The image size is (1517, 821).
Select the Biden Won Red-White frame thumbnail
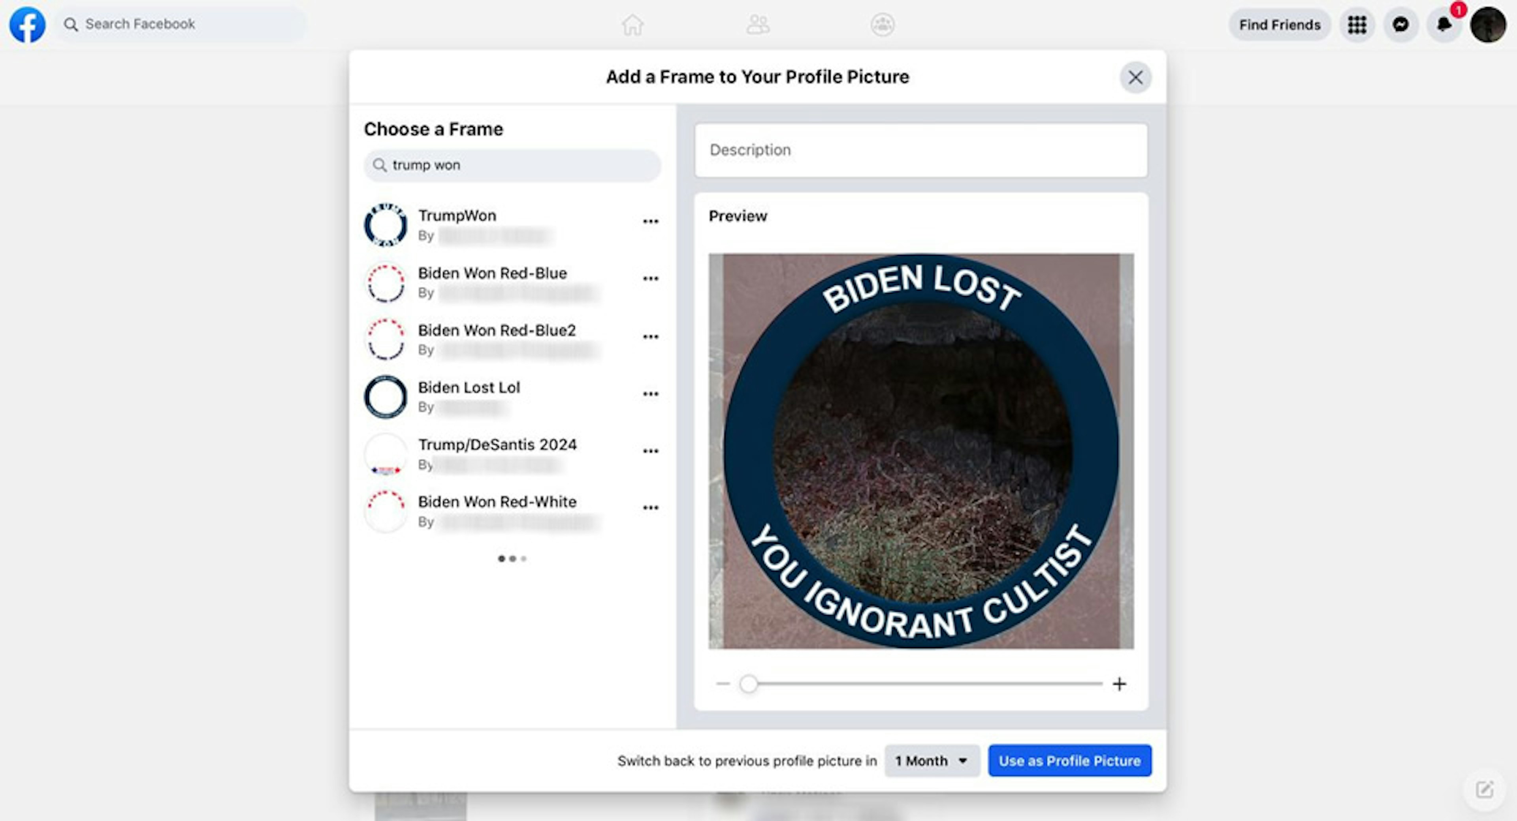pyautogui.click(x=386, y=511)
